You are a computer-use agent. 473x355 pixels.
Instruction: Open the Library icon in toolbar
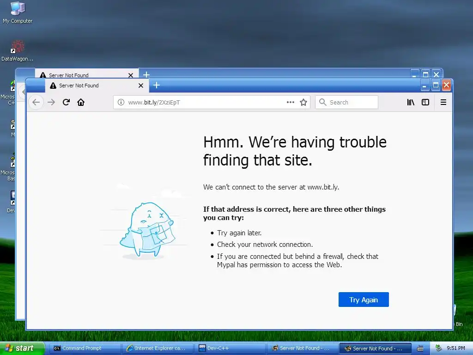coord(411,102)
